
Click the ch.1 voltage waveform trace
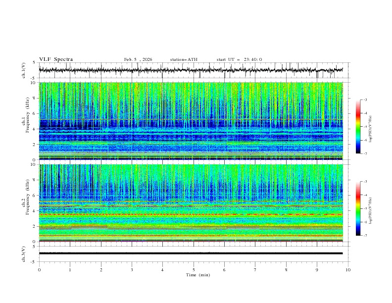point(191,70)
